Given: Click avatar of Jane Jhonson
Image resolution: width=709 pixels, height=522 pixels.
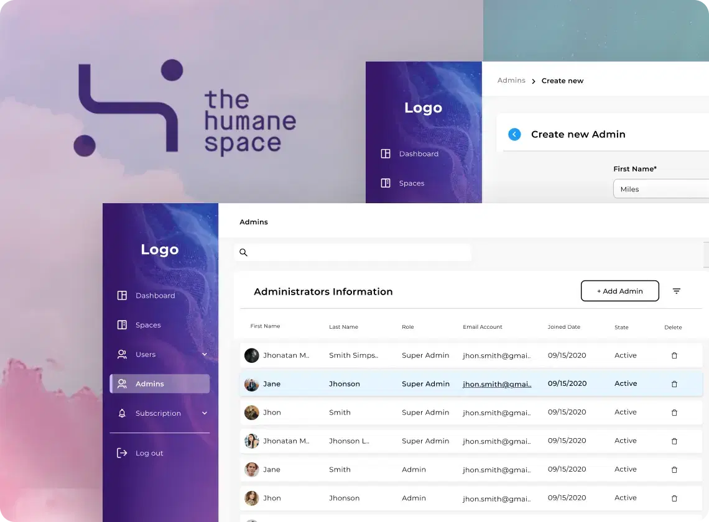Looking at the screenshot, I should (251, 383).
